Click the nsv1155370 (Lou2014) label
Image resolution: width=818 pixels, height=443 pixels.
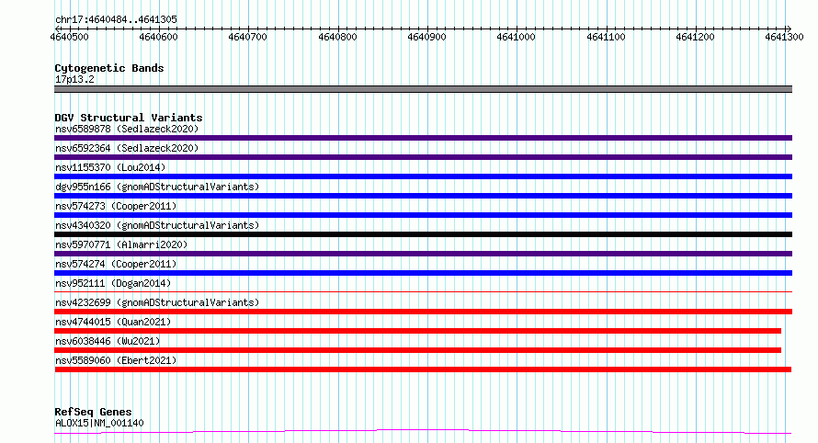point(110,167)
